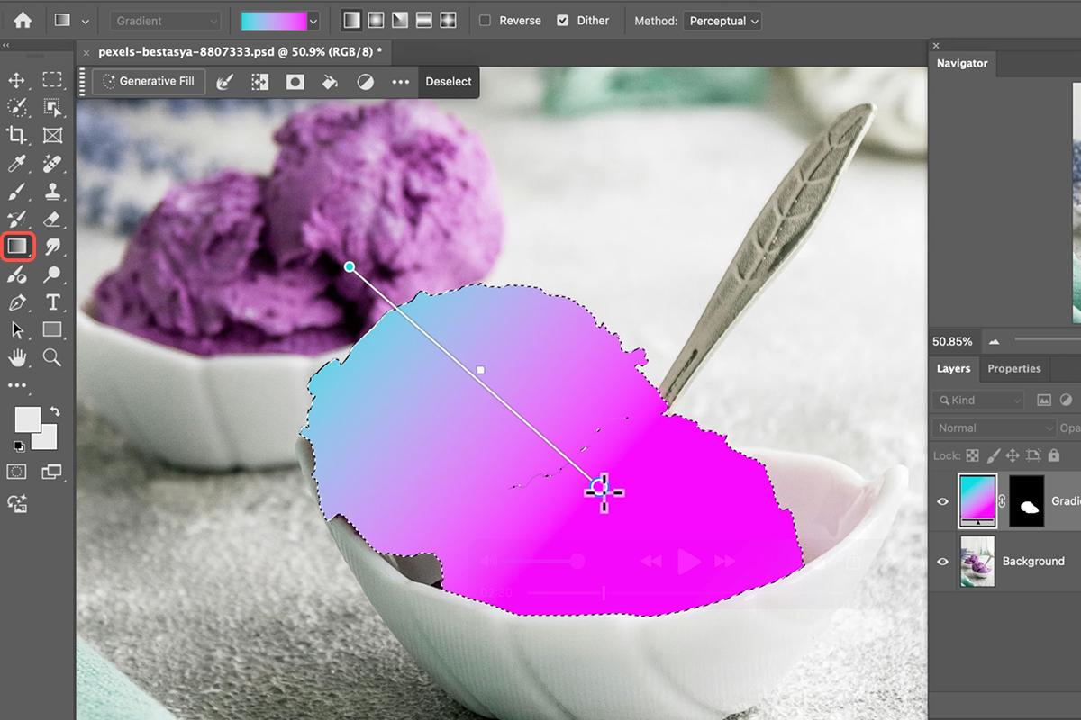The width and height of the screenshot is (1081, 720).
Task: Click the foreground color swatch
Action: [27, 419]
